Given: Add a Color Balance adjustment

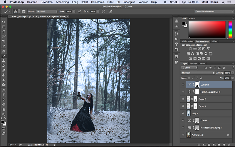Looking at the screenshot, I should click(193, 54).
